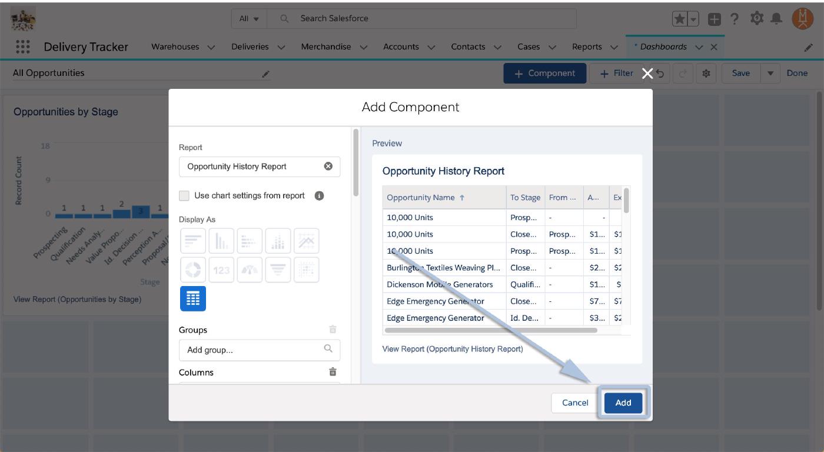The image size is (824, 452).
Task: Cancel the Add Component dialog
Action: pos(575,403)
